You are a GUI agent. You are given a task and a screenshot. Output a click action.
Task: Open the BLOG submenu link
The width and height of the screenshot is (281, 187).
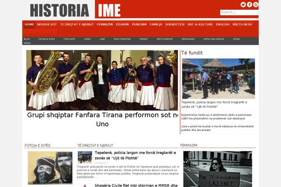coord(27,39)
